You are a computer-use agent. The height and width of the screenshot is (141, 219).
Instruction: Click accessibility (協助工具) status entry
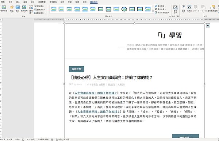(x=62, y=140)
